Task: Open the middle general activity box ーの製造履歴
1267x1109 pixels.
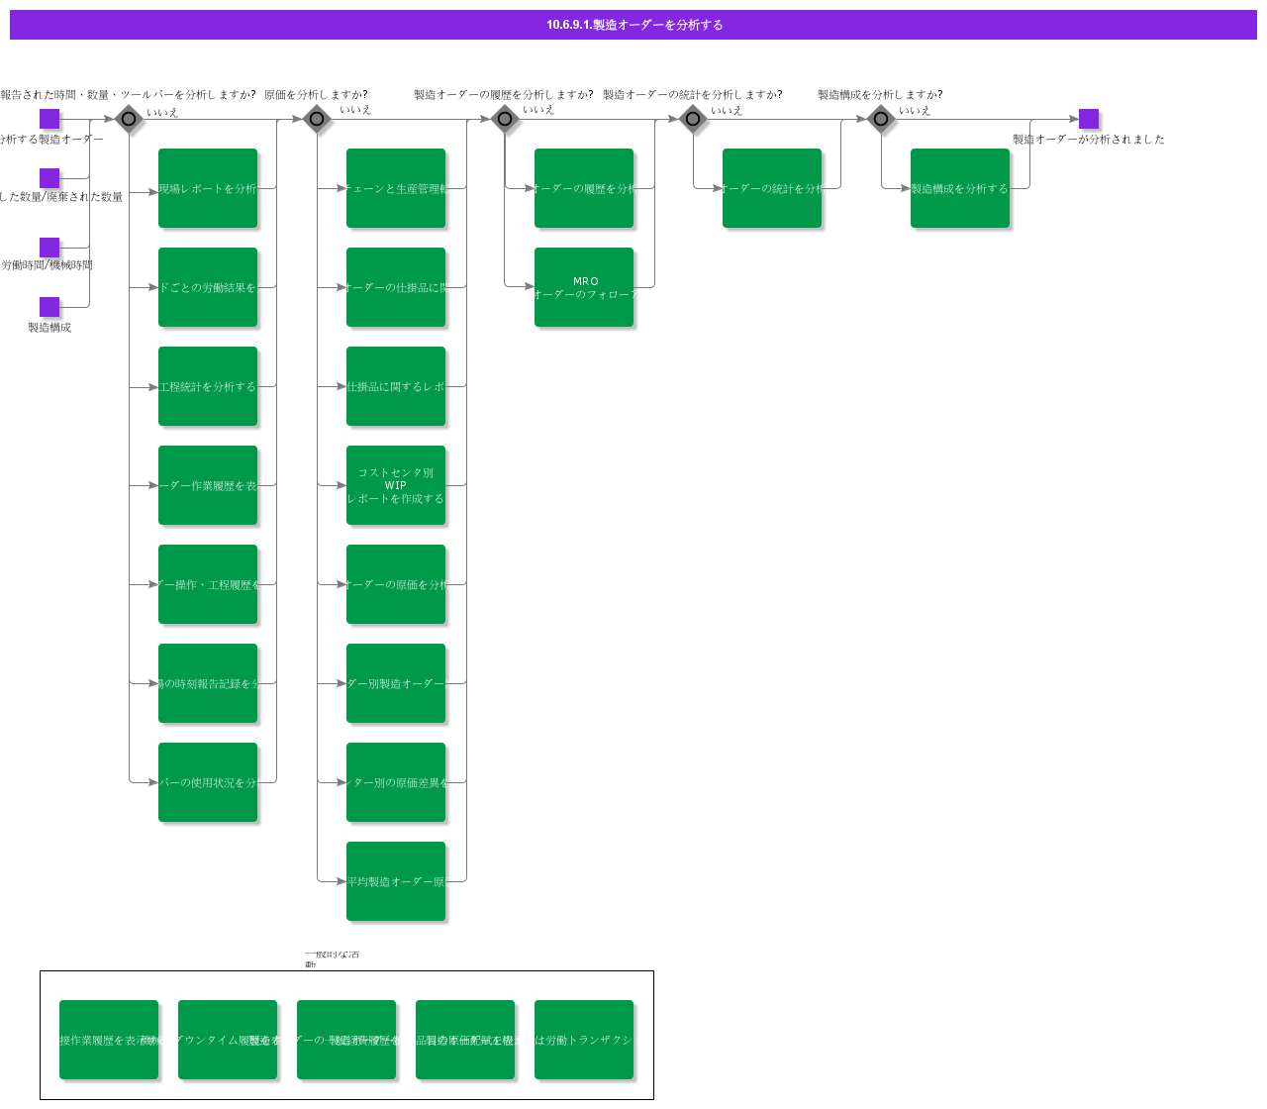Action: pos(346,1040)
